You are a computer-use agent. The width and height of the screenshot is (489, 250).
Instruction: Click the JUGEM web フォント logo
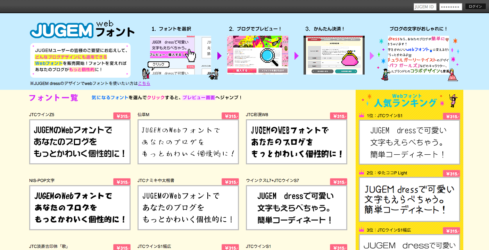82,30
